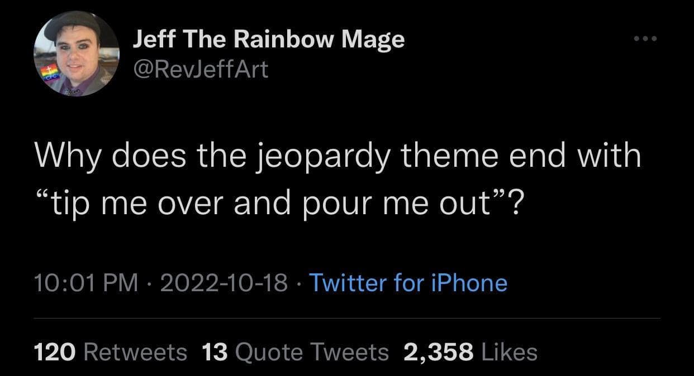
Task: Click the 10:01 PM timestamp
Action: point(86,283)
